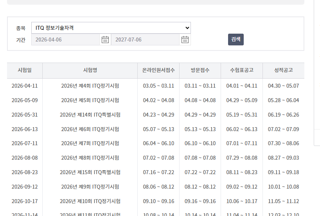320x216 pixels.
Task: Select 2026년 제14회 ITQ특별시험 row name
Action: point(90,115)
